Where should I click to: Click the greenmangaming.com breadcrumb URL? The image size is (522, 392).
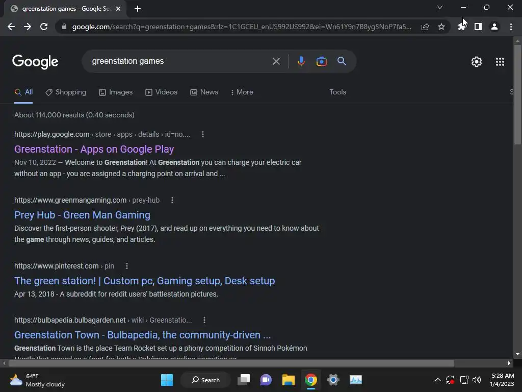pyautogui.click(x=87, y=200)
